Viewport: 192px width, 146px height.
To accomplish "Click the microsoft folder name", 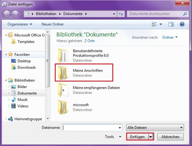I will (x=81, y=105).
